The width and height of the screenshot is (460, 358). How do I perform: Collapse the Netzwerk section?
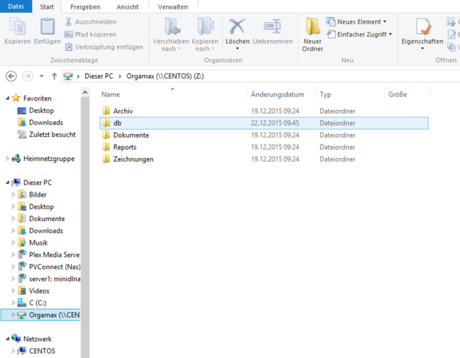pos(8,339)
